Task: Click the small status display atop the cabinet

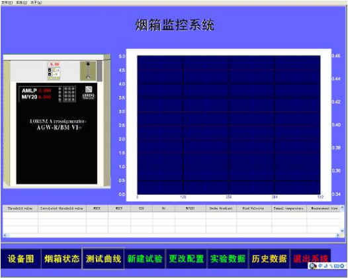Action: coord(54,71)
